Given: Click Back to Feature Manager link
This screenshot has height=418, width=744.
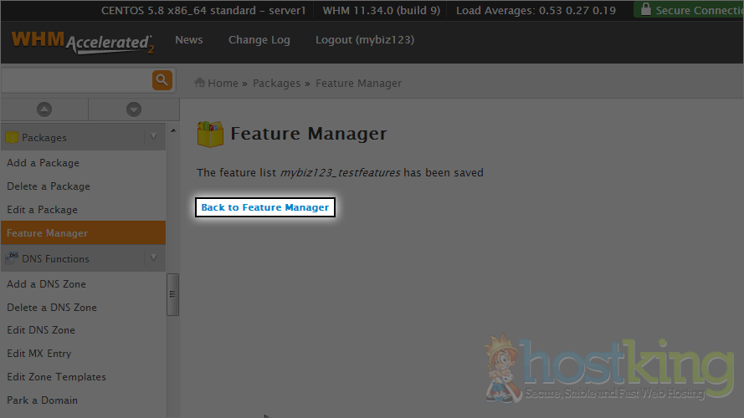Looking at the screenshot, I should pos(265,207).
